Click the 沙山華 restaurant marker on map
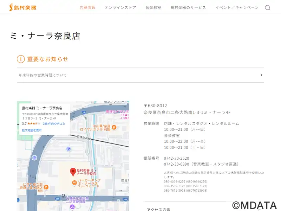The width and height of the screenshot is (281, 211). coord(114,127)
